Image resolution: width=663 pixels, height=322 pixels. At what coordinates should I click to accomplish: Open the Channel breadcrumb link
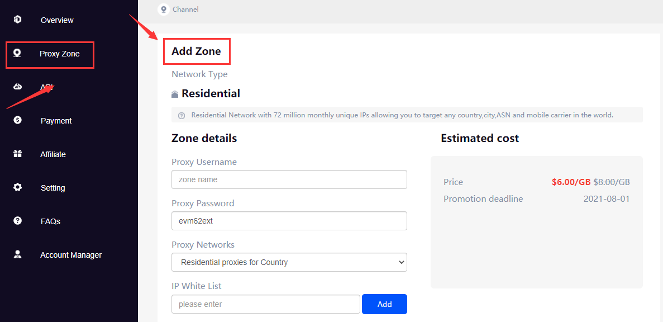[185, 9]
